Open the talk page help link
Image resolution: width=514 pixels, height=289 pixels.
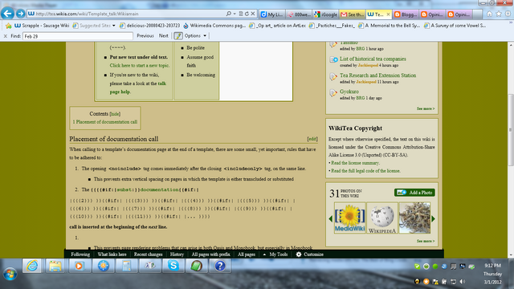(x=137, y=88)
